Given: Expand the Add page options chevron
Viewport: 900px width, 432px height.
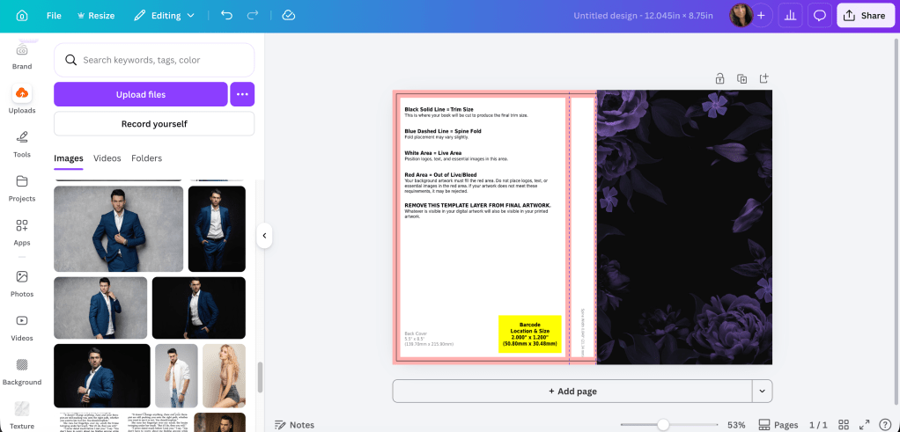Looking at the screenshot, I should click(762, 391).
